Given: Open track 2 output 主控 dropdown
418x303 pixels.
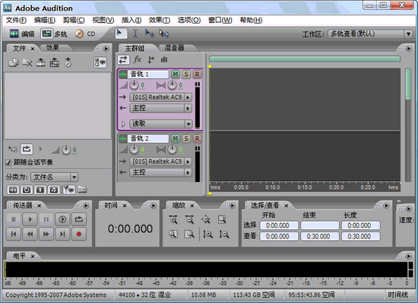Looking at the screenshot, I should tap(160, 173).
